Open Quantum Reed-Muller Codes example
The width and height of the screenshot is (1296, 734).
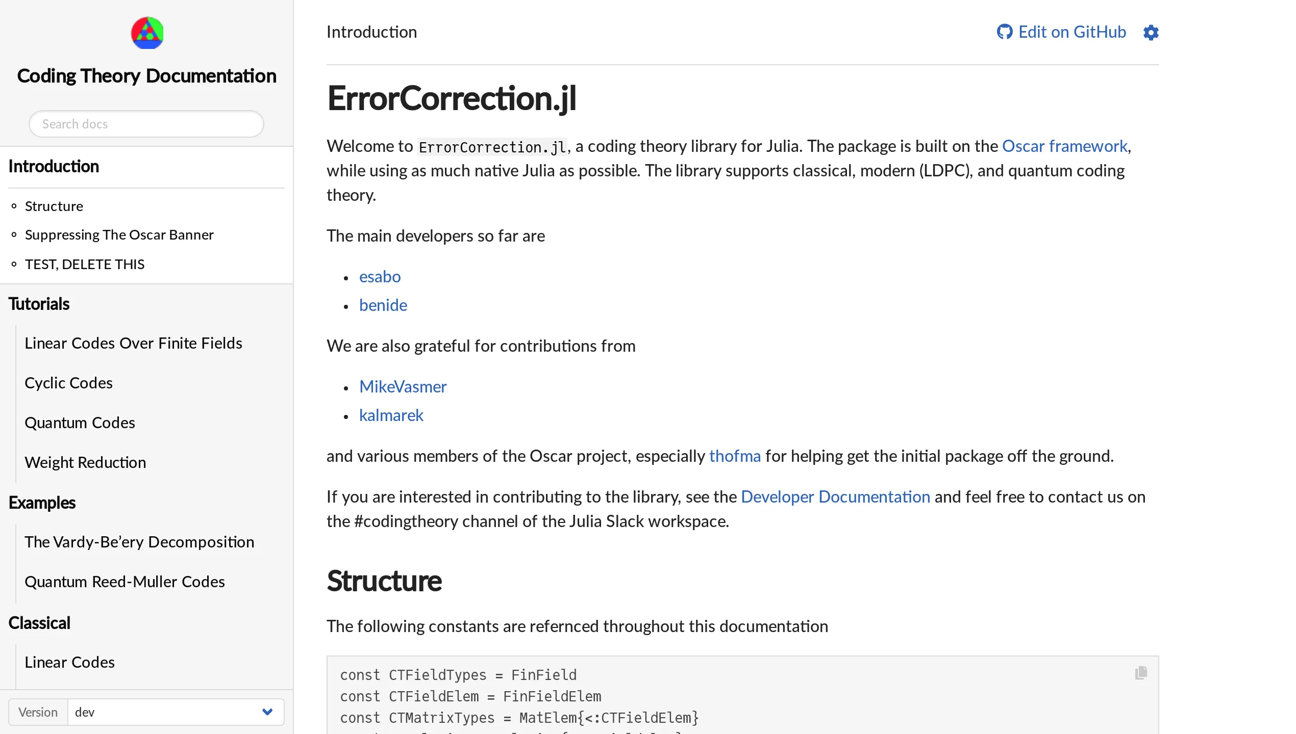(x=124, y=581)
